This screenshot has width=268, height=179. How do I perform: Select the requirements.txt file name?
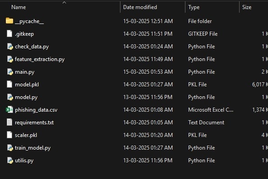[34, 122]
